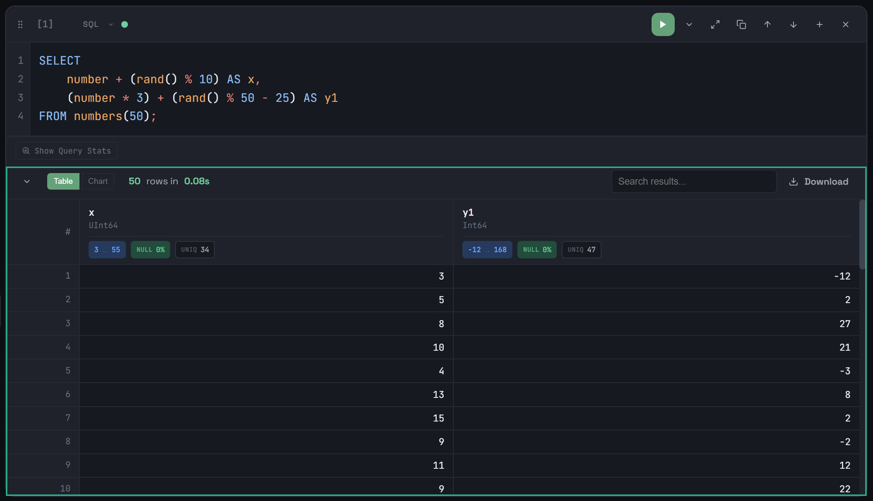Click the x range badge 3..55
The width and height of the screenshot is (873, 501).
tap(107, 249)
